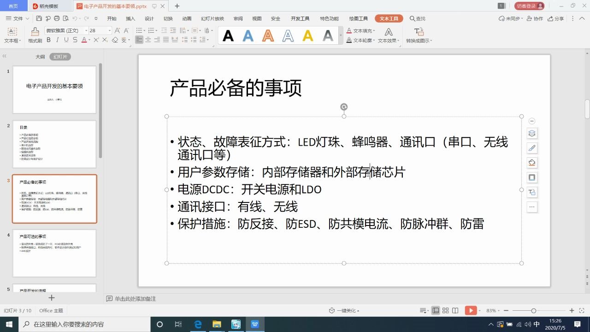Click the brush style icon beside text box
Viewport: 590px width, 332px height.
[532, 148]
